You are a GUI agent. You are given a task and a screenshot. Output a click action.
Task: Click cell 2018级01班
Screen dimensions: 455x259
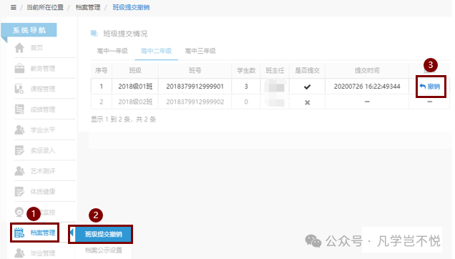[135, 87]
